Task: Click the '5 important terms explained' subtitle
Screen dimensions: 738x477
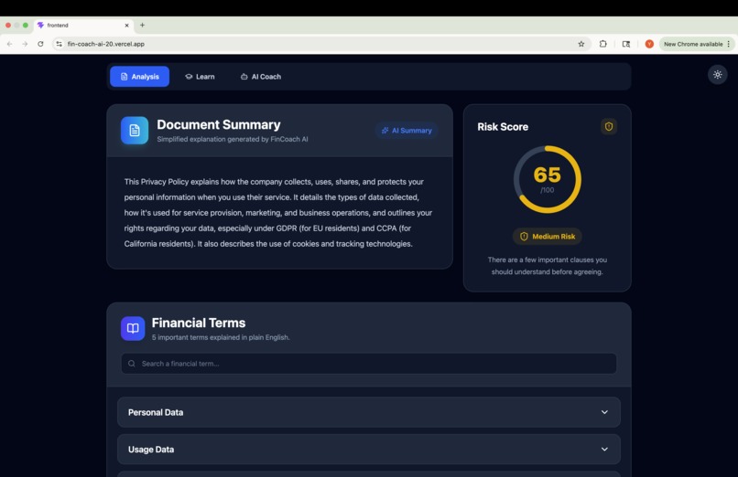Action: [x=221, y=337]
